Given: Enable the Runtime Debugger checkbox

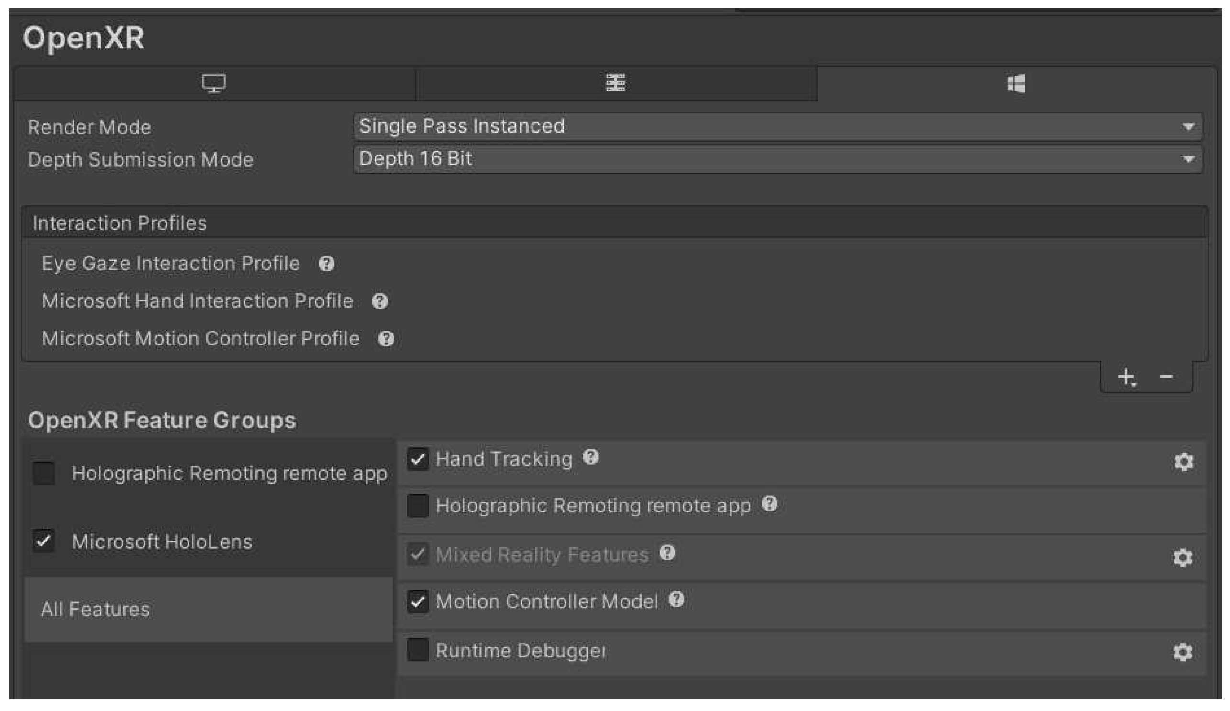Looking at the screenshot, I should (x=418, y=649).
